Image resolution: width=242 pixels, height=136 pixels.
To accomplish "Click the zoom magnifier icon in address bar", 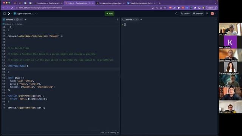I will pos(157,8).
